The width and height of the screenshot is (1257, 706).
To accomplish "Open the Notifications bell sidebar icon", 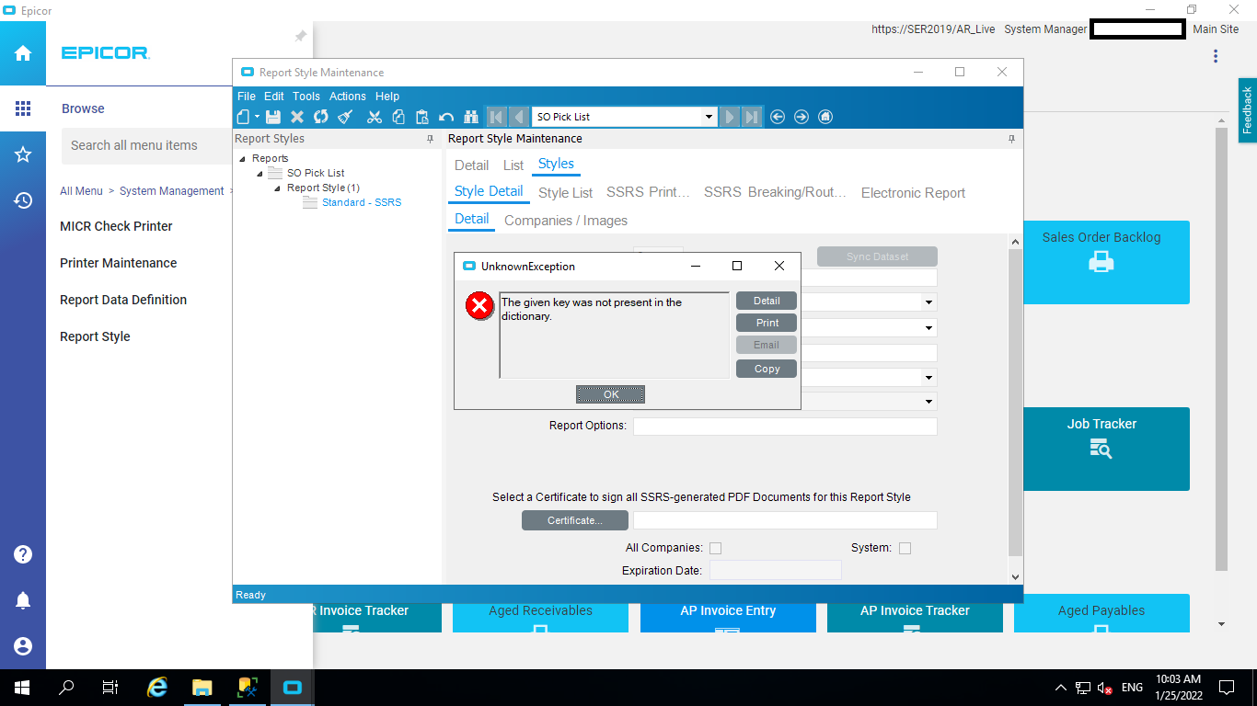I will click(x=23, y=600).
